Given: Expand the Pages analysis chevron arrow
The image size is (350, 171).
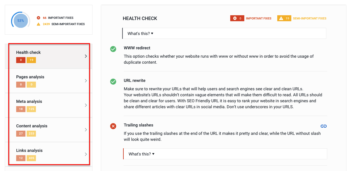Looking at the screenshot, I should click(86, 81).
